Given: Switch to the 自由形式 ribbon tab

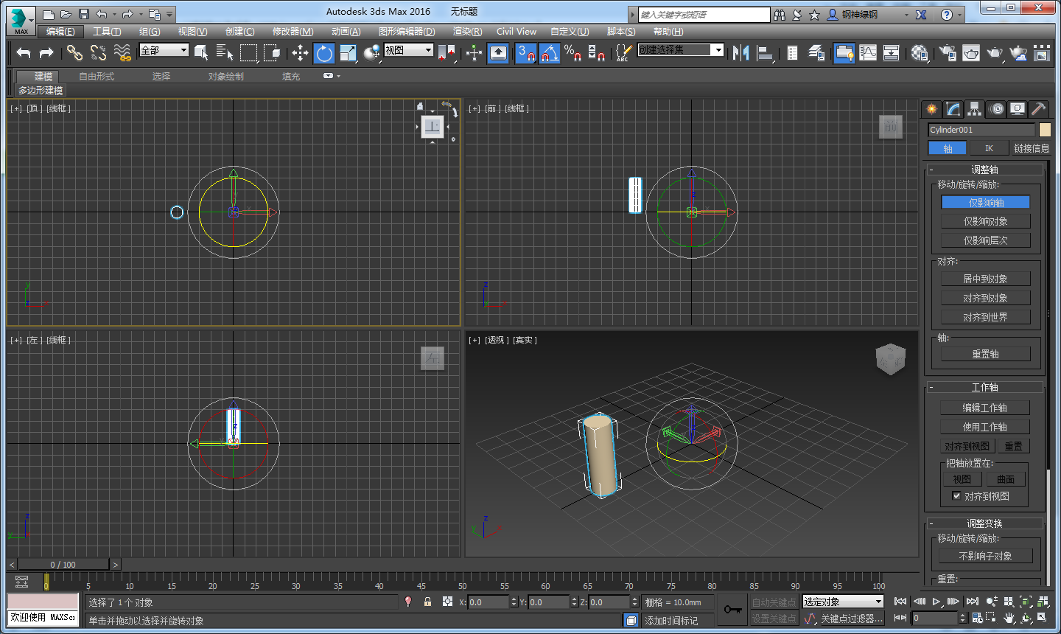Looking at the screenshot, I should [97, 77].
